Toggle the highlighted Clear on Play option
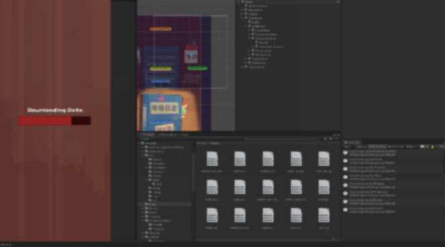Viewport: 445px width, 247px height. 377,147
